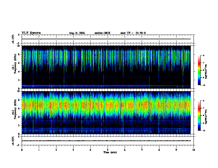Click the "-8" label on upper color bar
The width and height of the screenshot is (218, 168).
coord(203,70)
